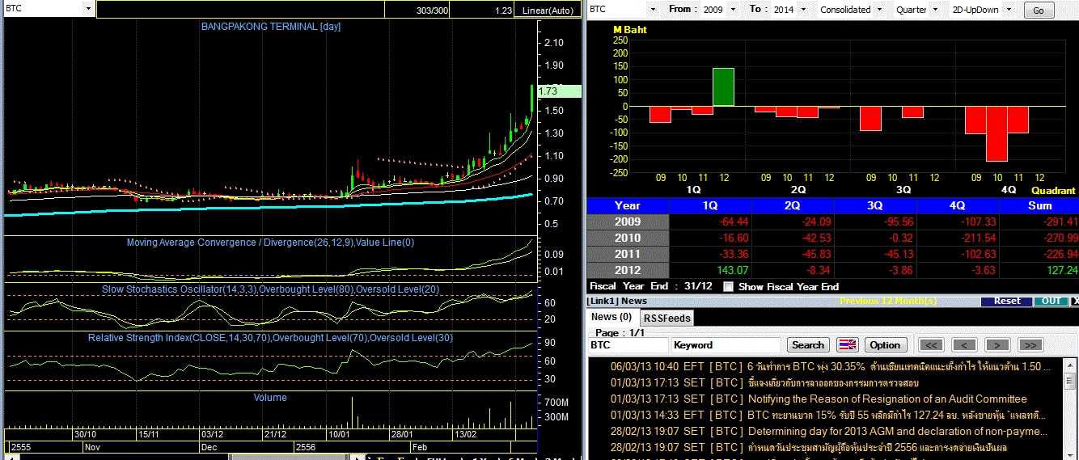This screenshot has height=460, width=1079.
Task: Toggle the Show Fiscal Year End checkbox
Action: point(728,286)
